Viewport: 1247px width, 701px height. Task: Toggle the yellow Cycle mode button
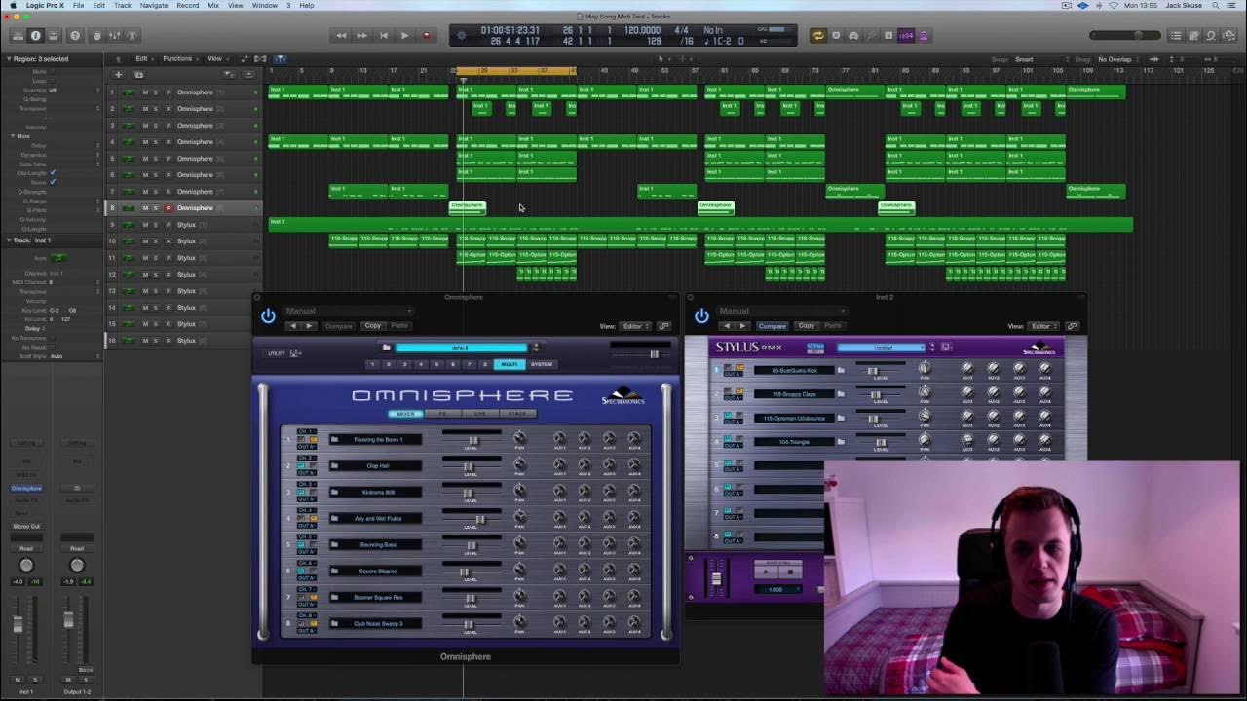pyautogui.click(x=818, y=36)
